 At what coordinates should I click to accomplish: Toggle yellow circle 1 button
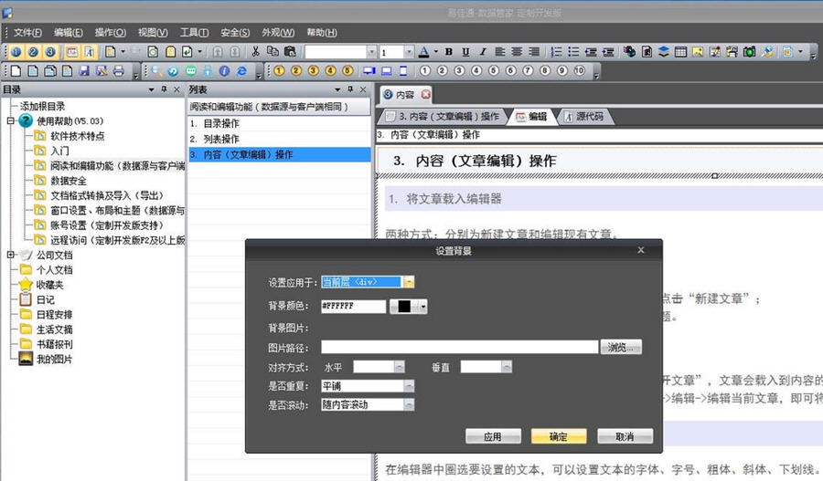click(279, 71)
